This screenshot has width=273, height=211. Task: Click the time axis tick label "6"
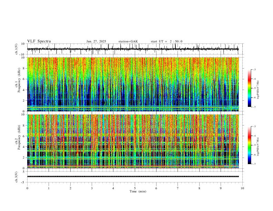tap(156, 188)
